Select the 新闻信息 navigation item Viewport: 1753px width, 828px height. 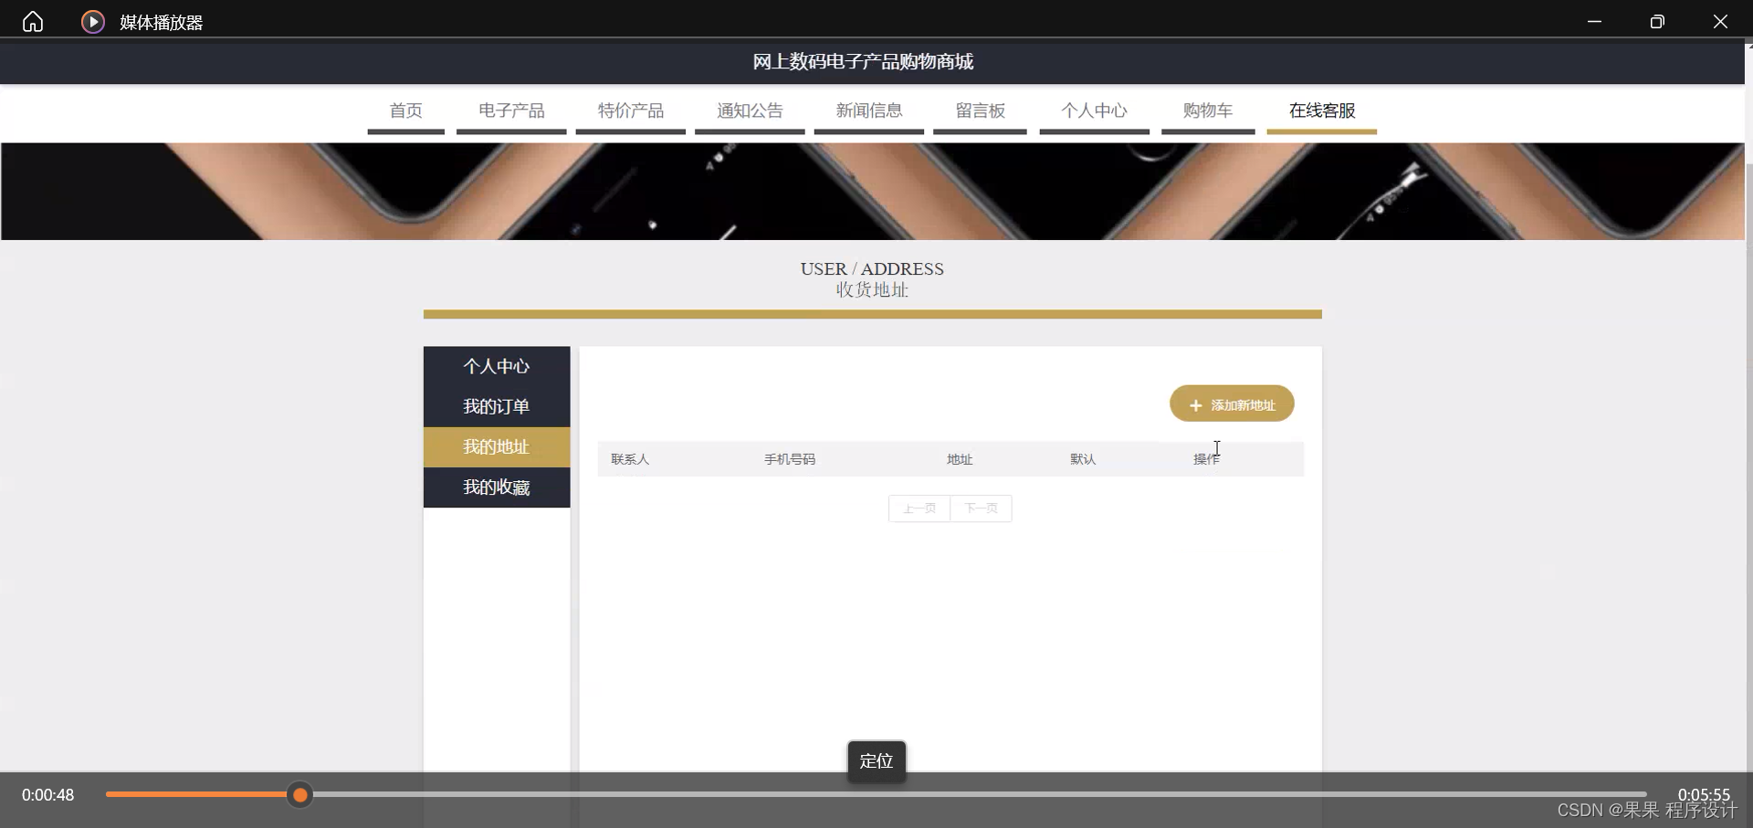click(x=868, y=110)
